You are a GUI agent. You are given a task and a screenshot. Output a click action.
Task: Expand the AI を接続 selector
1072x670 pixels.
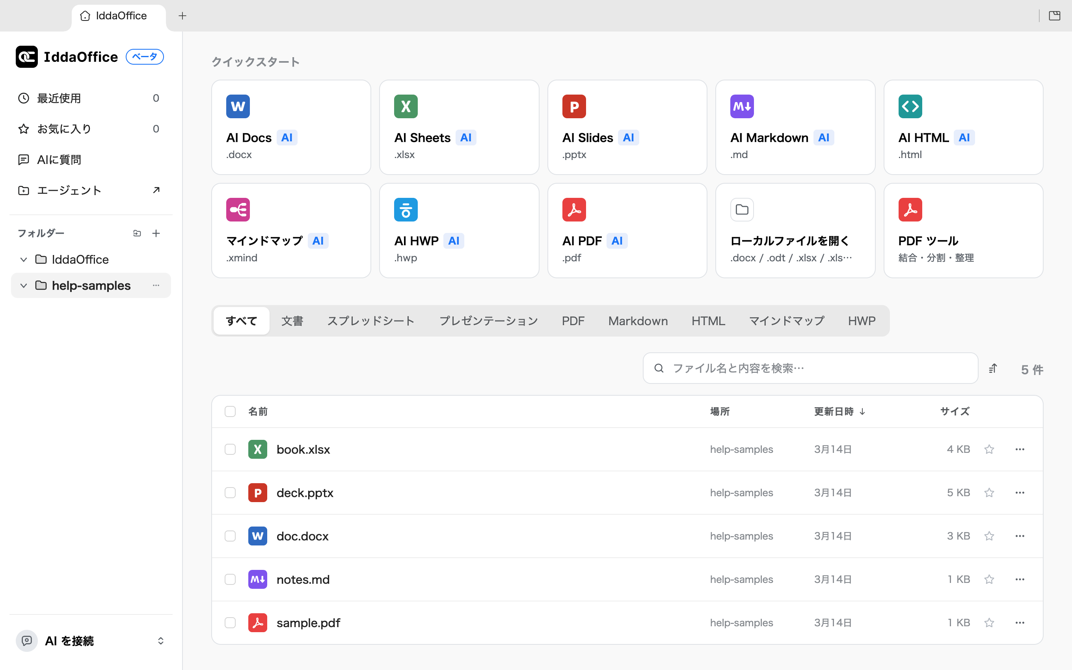click(x=91, y=641)
